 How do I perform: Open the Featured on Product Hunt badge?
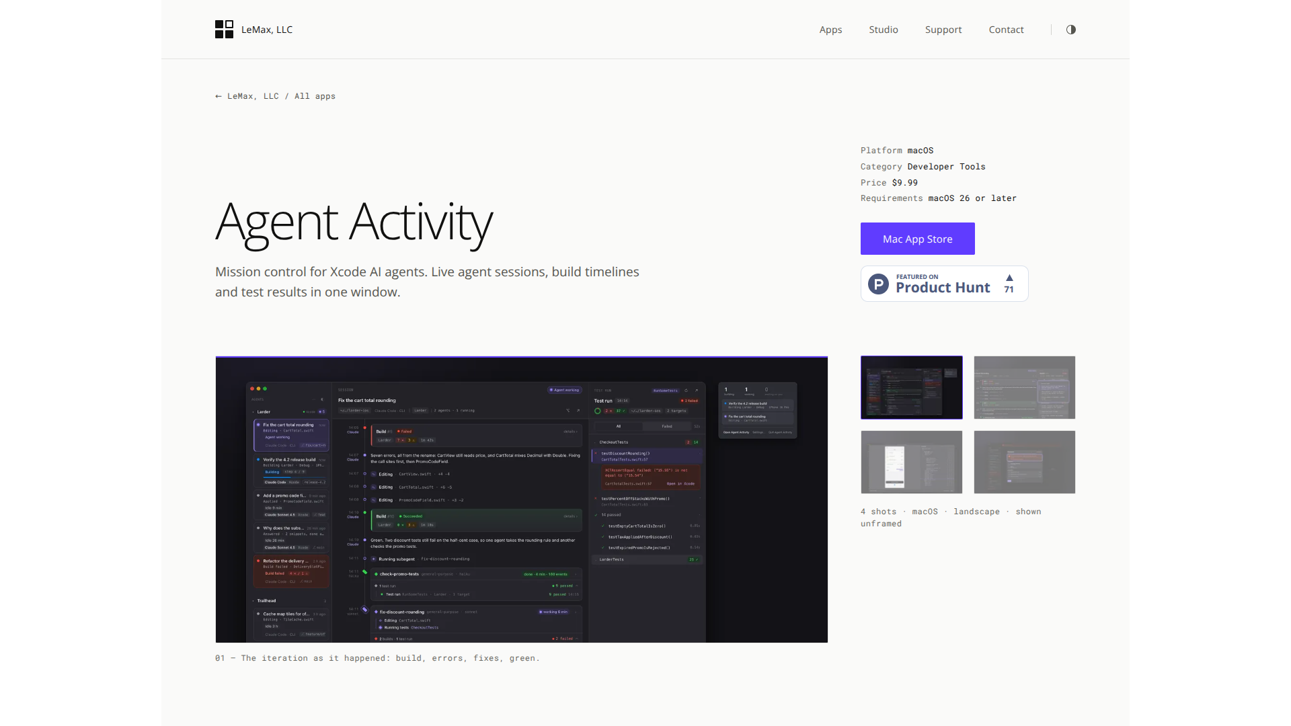pyautogui.click(x=944, y=284)
